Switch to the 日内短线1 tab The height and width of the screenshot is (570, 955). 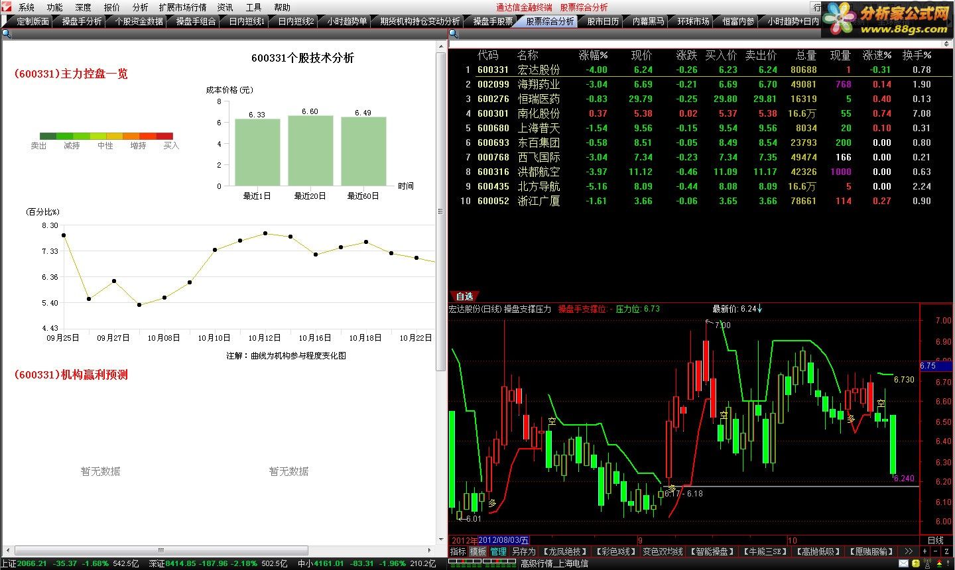coord(247,21)
